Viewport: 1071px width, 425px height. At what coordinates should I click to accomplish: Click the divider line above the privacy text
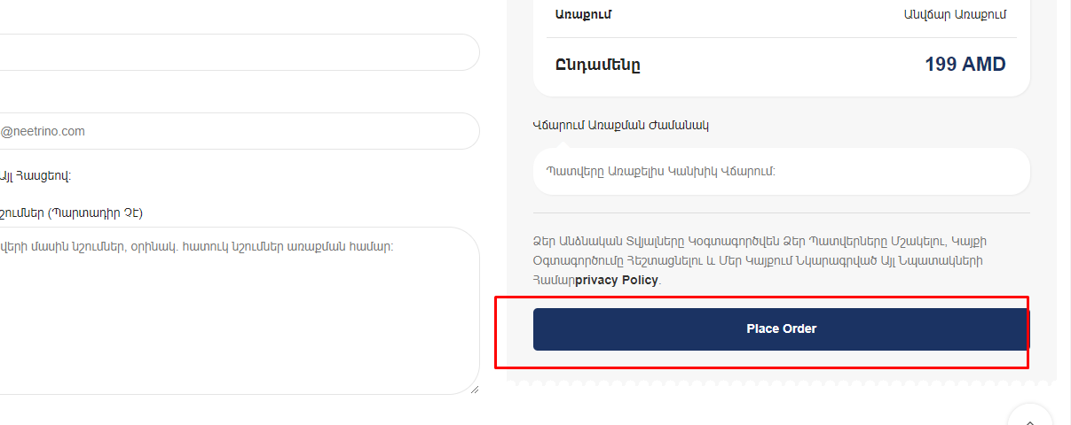tap(781, 212)
